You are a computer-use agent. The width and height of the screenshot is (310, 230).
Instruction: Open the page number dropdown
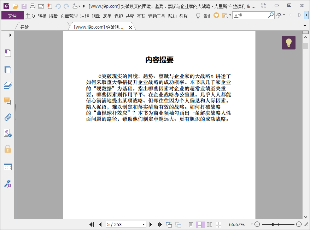(144, 224)
